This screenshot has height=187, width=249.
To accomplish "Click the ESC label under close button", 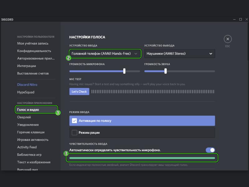I will pyautogui.click(x=228, y=46).
